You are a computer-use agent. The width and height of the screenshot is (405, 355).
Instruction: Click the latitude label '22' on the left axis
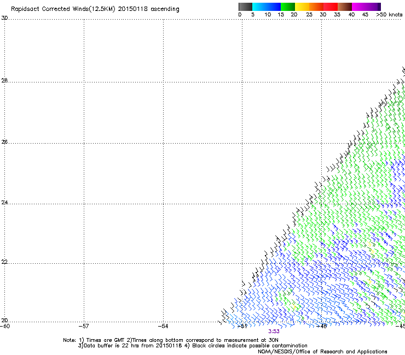pyautogui.click(x=4, y=262)
